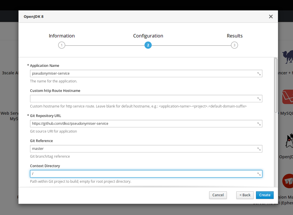Click the Create button
The width and height of the screenshot is (293, 215).
click(x=264, y=195)
